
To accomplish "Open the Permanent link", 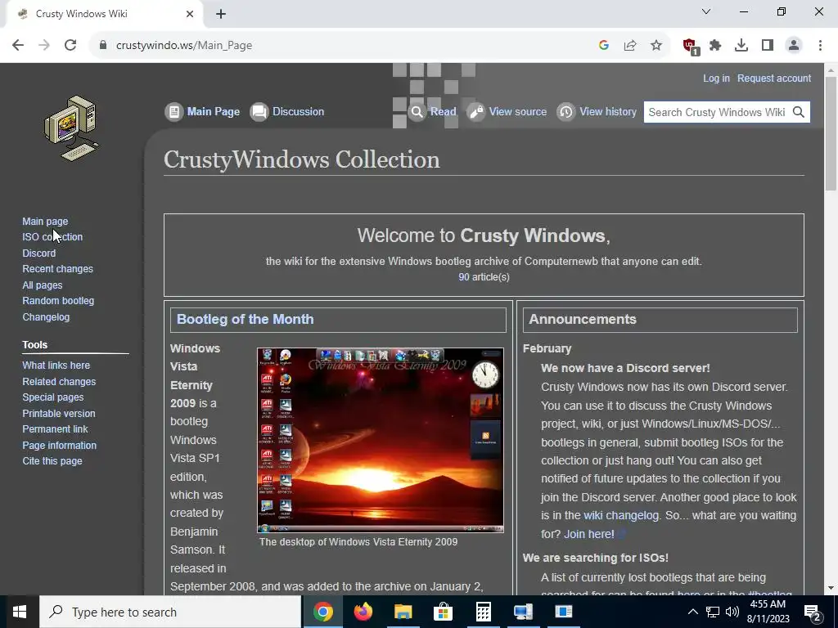I will (55, 428).
